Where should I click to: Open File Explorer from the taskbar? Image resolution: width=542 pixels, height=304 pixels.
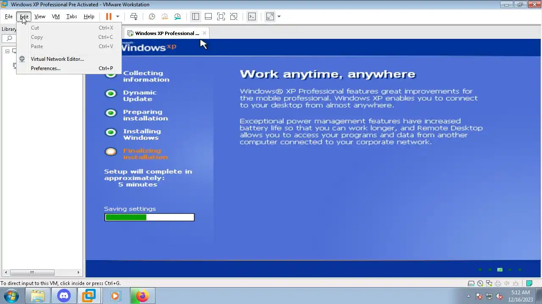coord(38,296)
